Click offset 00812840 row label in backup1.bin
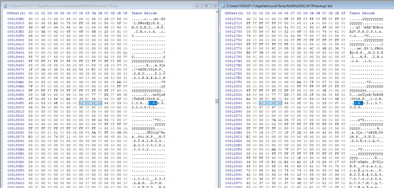Viewport: 394px width, 188px height. coord(234,103)
